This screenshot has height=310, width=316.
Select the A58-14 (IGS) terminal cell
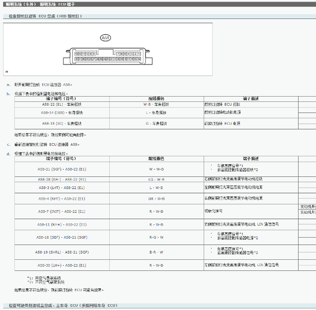click(x=62, y=112)
